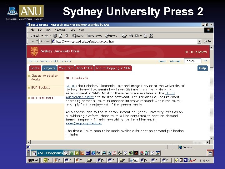This screenshot has width=225, height=169.
Task: Click the Print icon in toolbar
Action: coord(131,36)
